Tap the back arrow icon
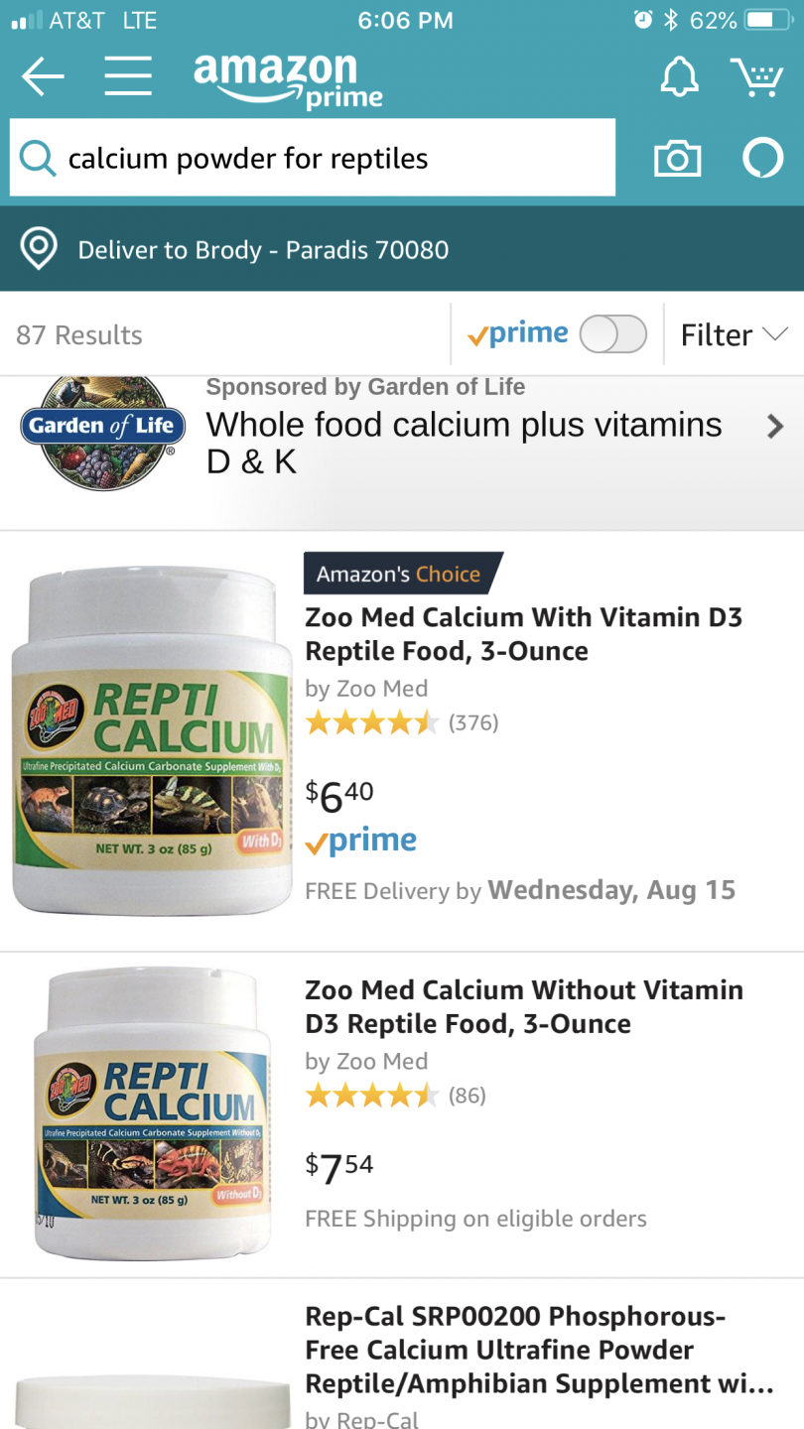Image resolution: width=804 pixels, height=1429 pixels. (x=42, y=76)
